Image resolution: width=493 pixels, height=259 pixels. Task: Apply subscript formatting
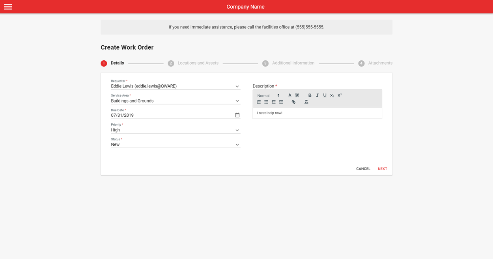pos(332,95)
